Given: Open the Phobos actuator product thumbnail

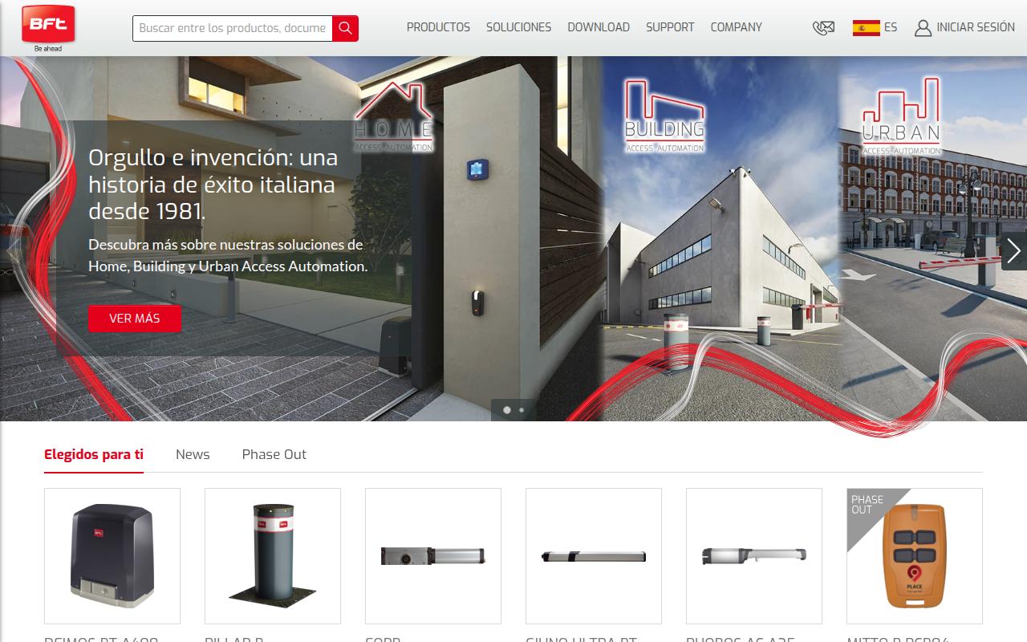Looking at the screenshot, I should click(x=754, y=556).
